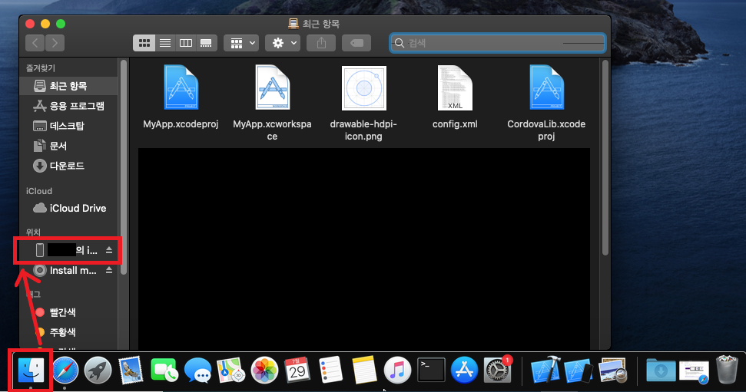Image resolution: width=746 pixels, height=392 pixels.
Task: Open the group-by arrangement dropdown
Action: (x=242, y=43)
